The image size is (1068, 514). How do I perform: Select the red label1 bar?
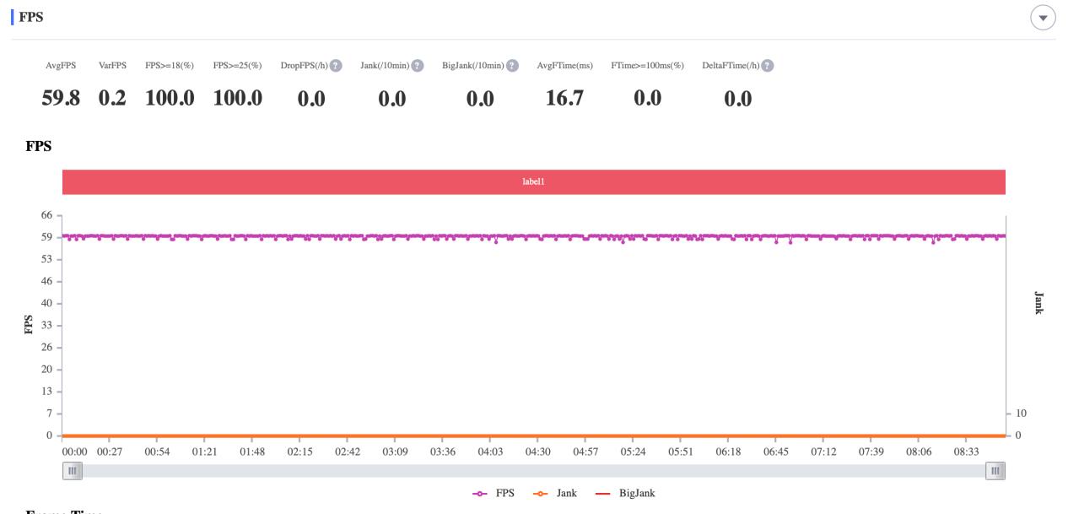[x=533, y=181]
